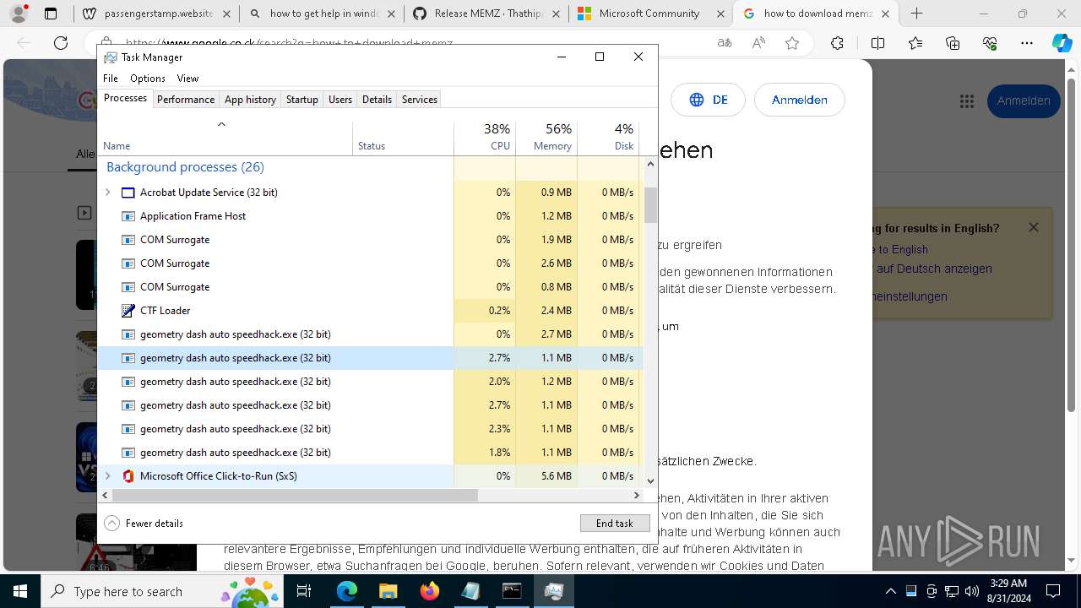The image size is (1081, 608).
Task: Open Edge settings and more menu
Action: click(x=1027, y=43)
